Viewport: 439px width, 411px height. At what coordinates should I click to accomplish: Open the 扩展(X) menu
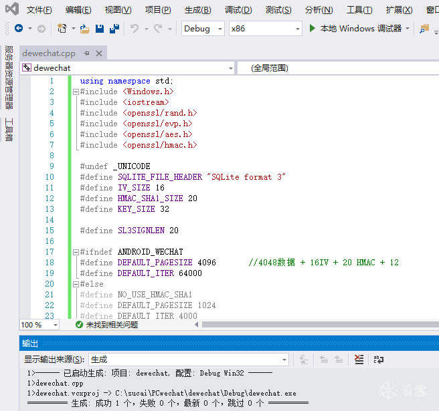(x=399, y=10)
